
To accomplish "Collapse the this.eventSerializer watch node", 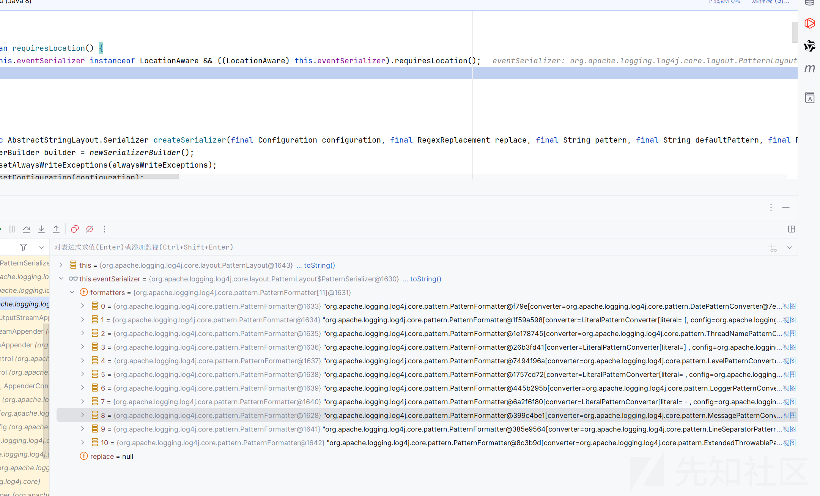I will coord(61,279).
